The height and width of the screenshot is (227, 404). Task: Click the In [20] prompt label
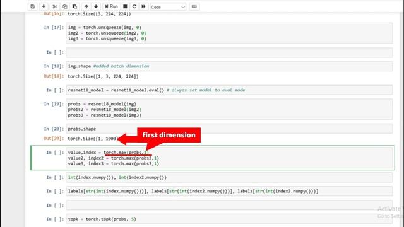[x=54, y=129]
